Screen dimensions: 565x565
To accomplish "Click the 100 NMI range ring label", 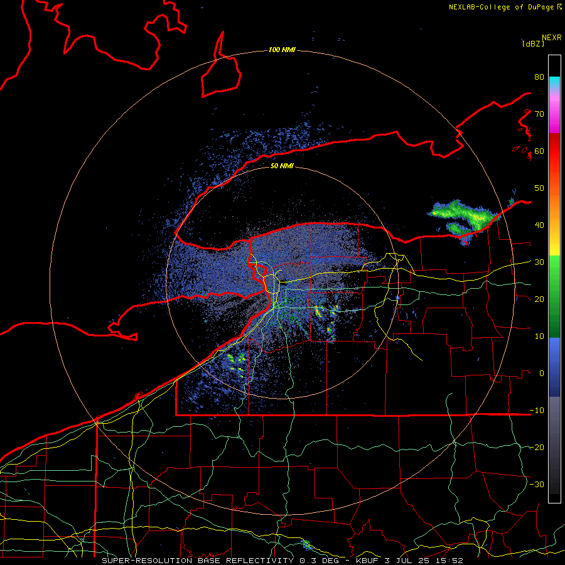I will 282,50.
